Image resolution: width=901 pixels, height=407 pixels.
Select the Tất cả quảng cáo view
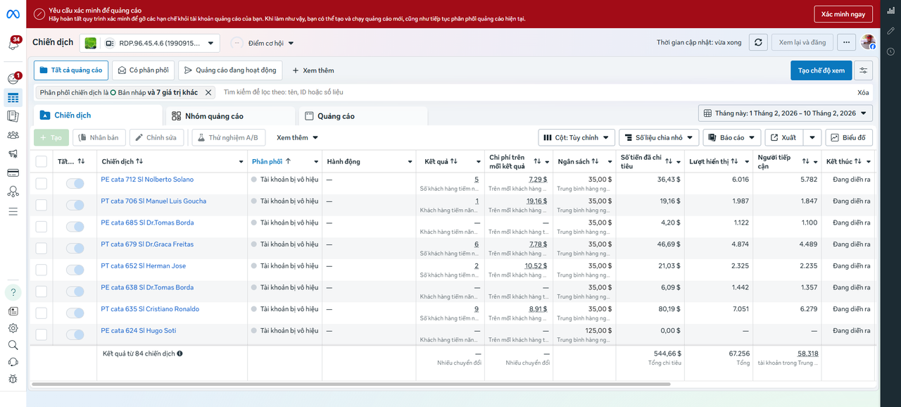[x=70, y=70]
